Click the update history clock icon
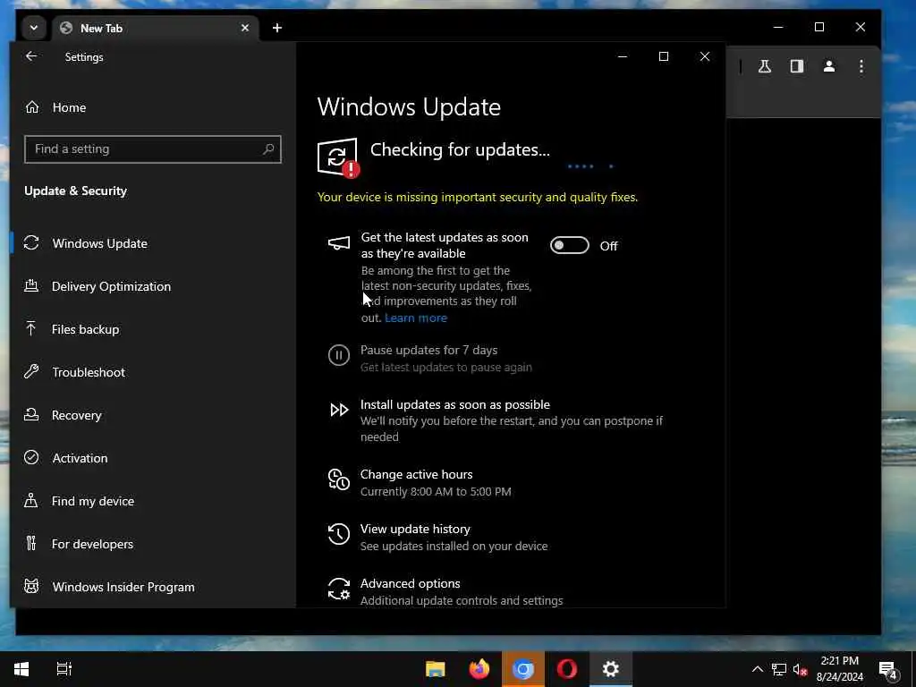Viewport: 916px width, 687px height. tap(339, 534)
